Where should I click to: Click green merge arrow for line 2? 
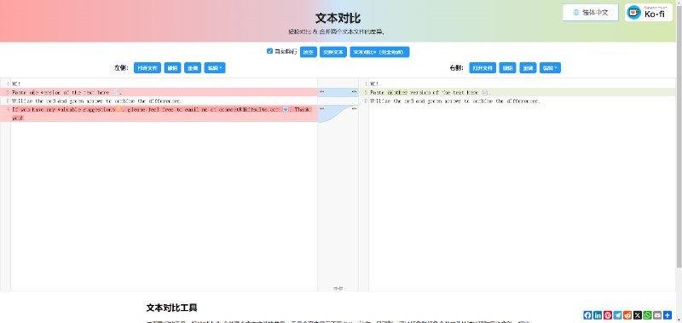tap(354, 92)
